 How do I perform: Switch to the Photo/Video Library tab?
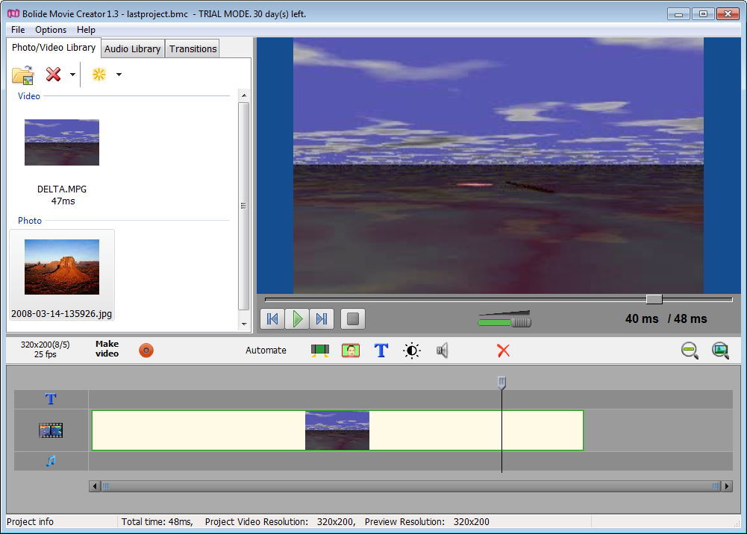[54, 48]
